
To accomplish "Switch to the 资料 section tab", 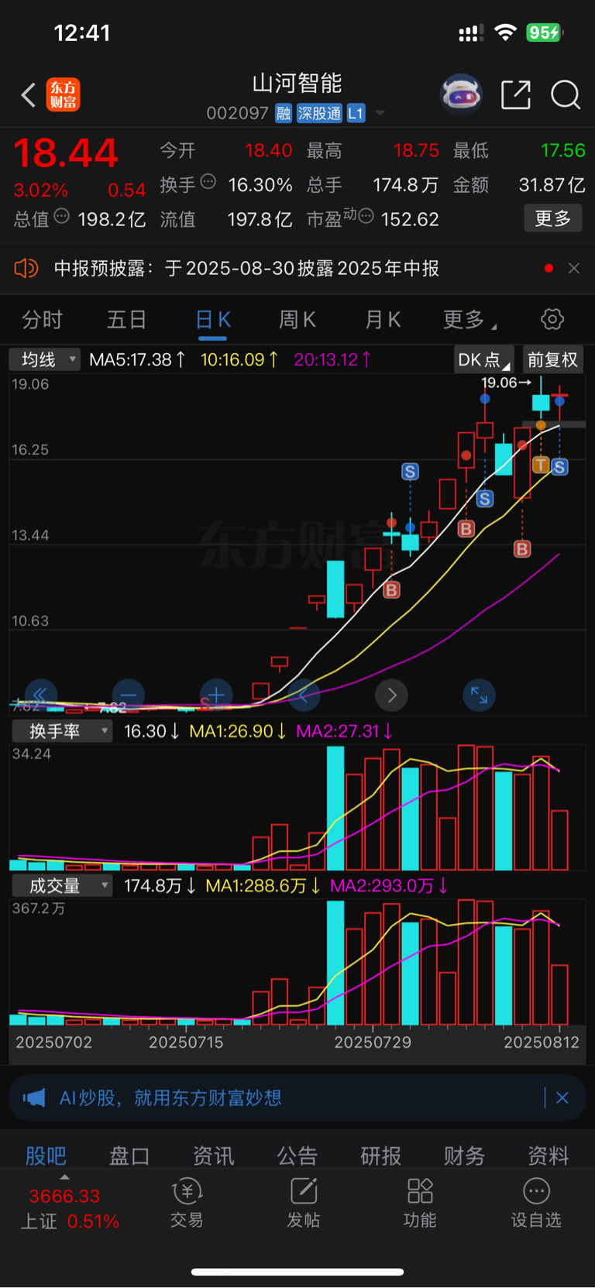I will (x=549, y=1156).
